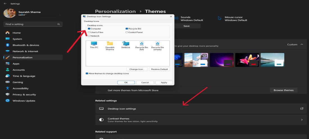Click Cancel in Desktop Icon Settings

tap(145, 83)
